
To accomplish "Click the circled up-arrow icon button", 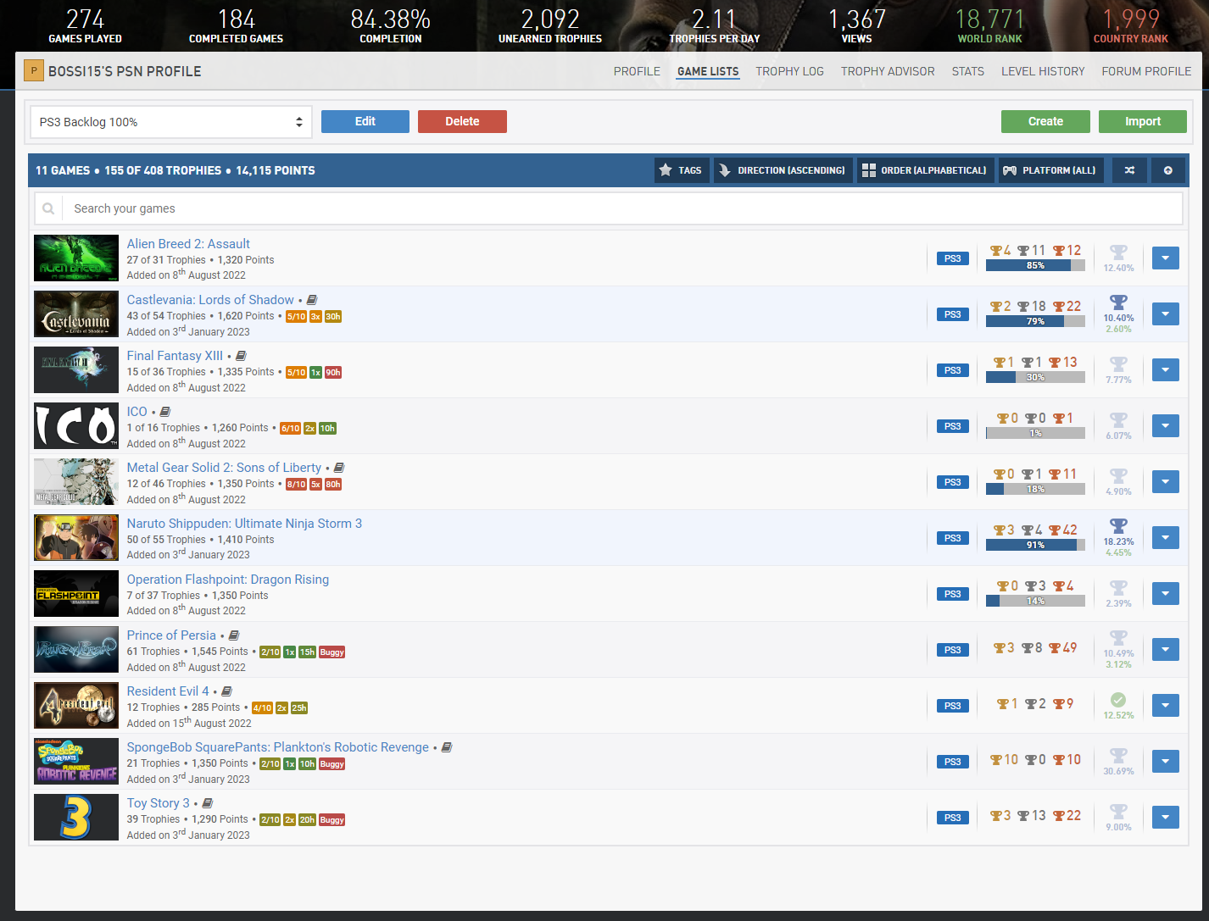I will pyautogui.click(x=1167, y=170).
